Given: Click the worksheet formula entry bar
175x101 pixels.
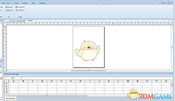Looking at the screenshot, I should (97, 78).
